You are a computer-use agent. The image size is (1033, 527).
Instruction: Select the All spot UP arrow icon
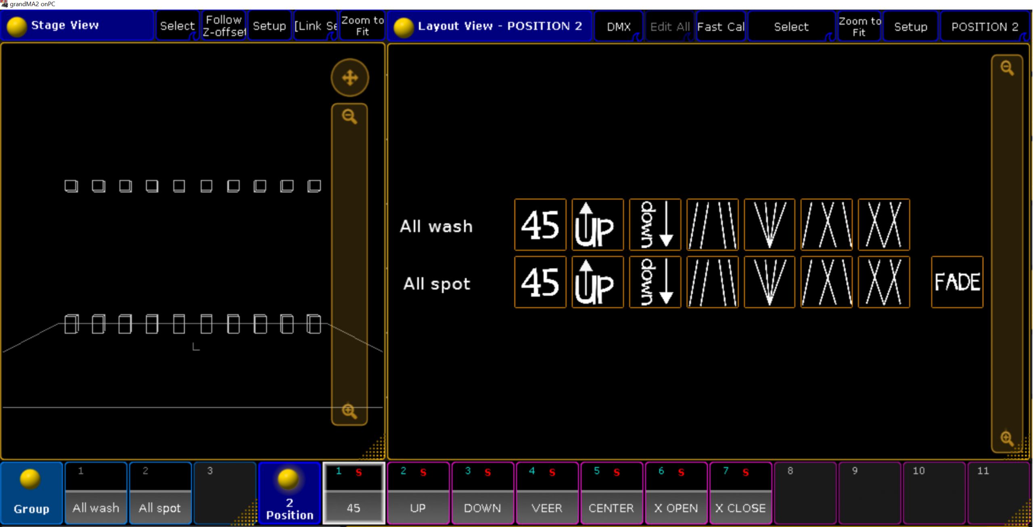pyautogui.click(x=598, y=282)
